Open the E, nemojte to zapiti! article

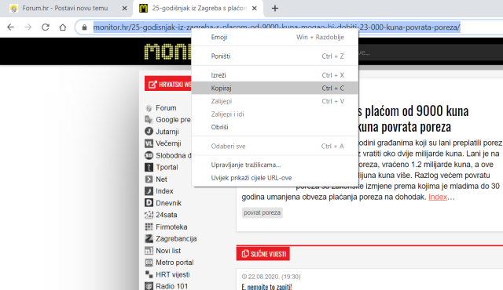[x=267, y=287]
